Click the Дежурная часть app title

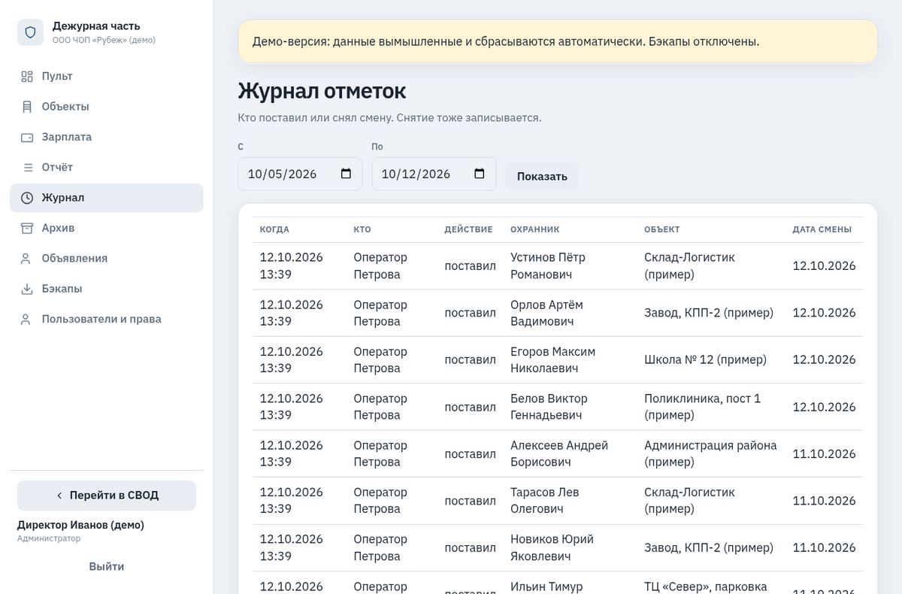(96, 26)
